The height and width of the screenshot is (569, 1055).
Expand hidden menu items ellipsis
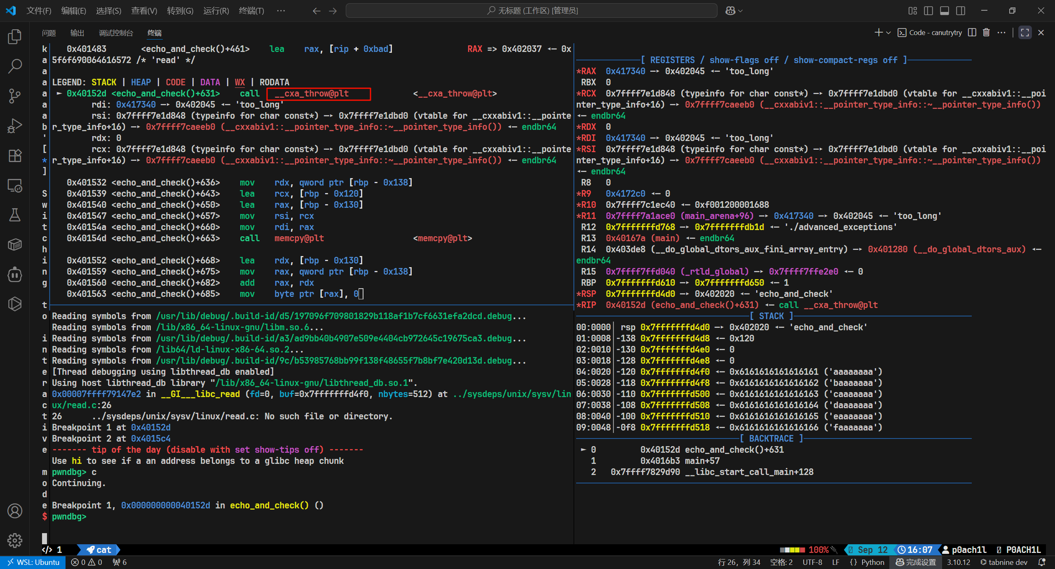281,11
